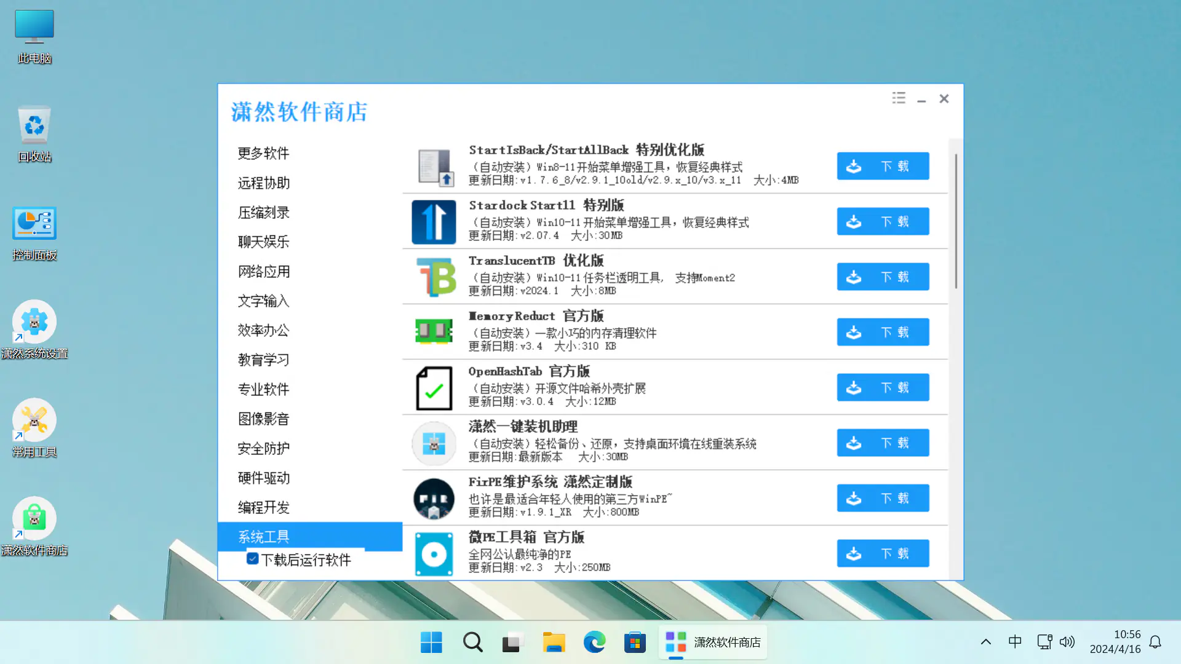Click the StartIsBack app icon
The width and height of the screenshot is (1181, 664).
(434, 167)
